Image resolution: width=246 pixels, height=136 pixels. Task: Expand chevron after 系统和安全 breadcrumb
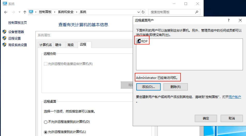[77, 12]
